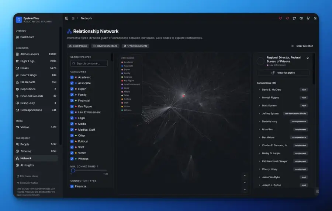Open the GitHub icon link
The width and height of the screenshot is (332, 211).
(x=308, y=18)
